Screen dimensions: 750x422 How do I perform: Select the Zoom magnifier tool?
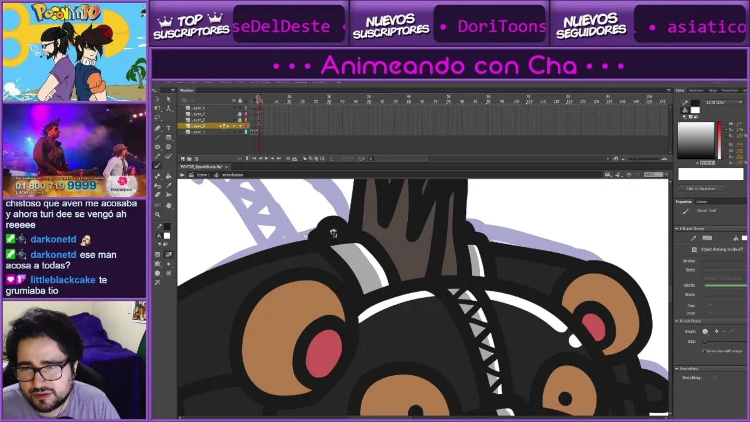click(157, 215)
